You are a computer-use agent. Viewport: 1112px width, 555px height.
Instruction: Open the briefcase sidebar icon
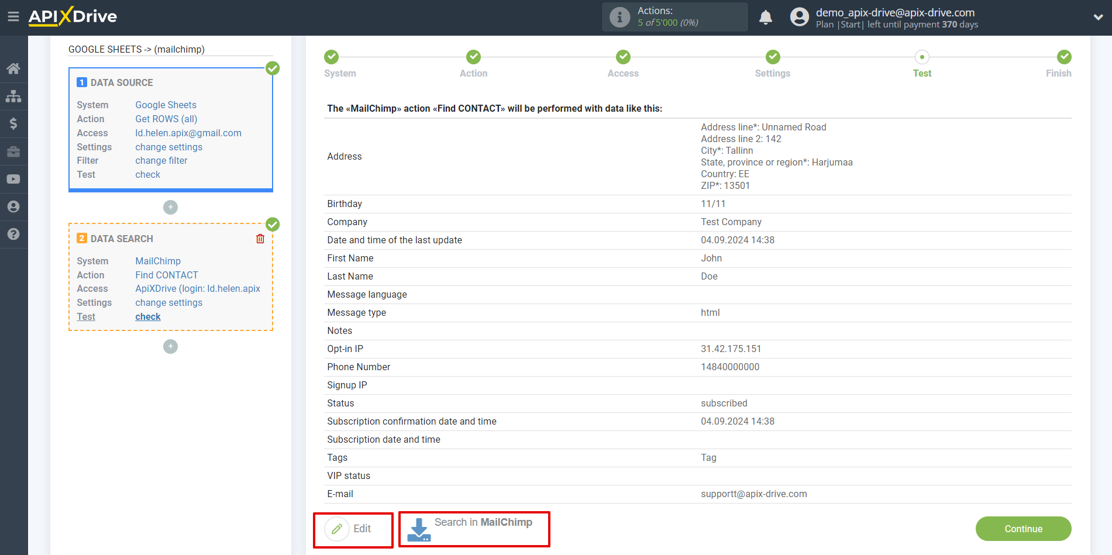click(x=13, y=151)
